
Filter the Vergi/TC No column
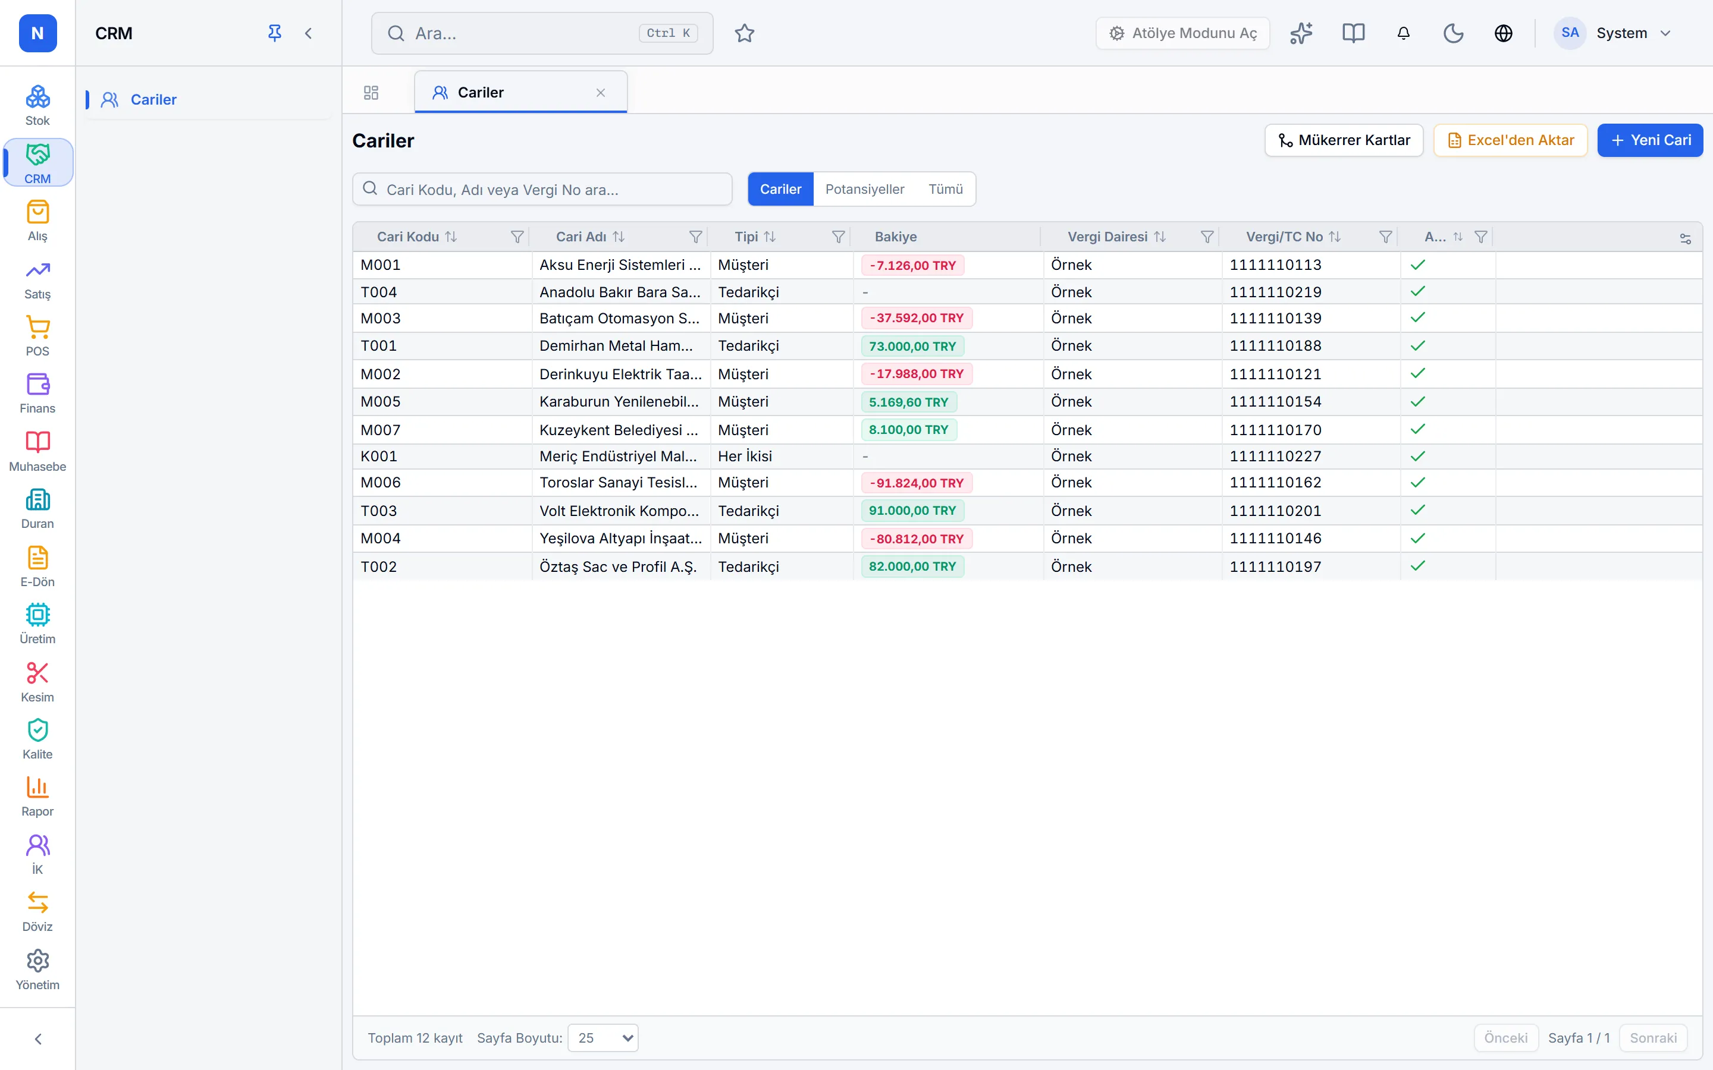pos(1386,237)
